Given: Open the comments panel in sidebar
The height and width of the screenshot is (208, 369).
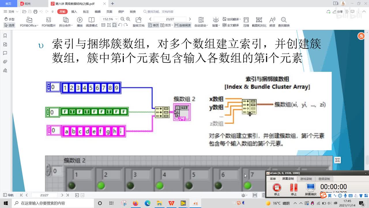Looking at the screenshot, I should pos(5,53).
